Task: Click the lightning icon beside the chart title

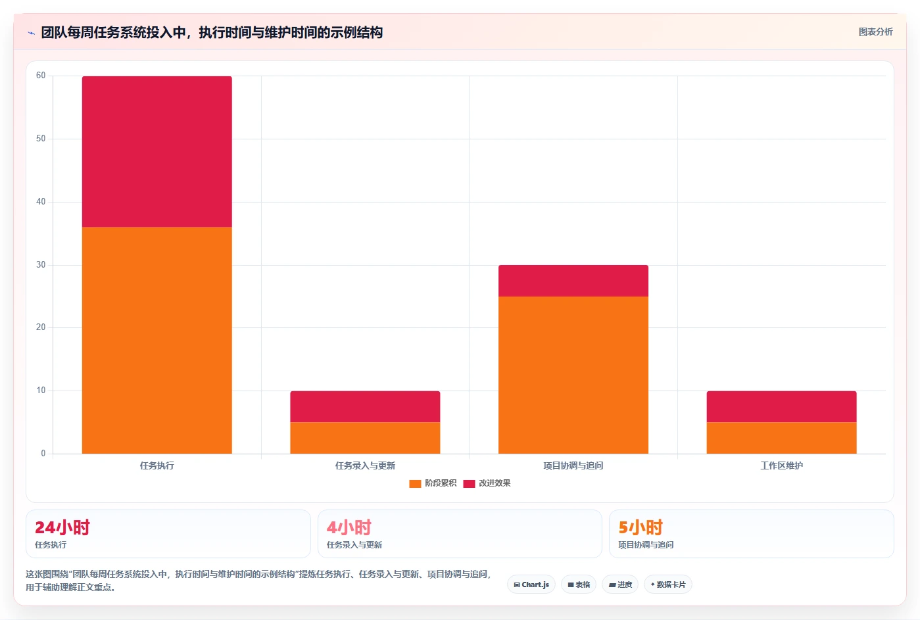Action: pyautogui.click(x=31, y=33)
